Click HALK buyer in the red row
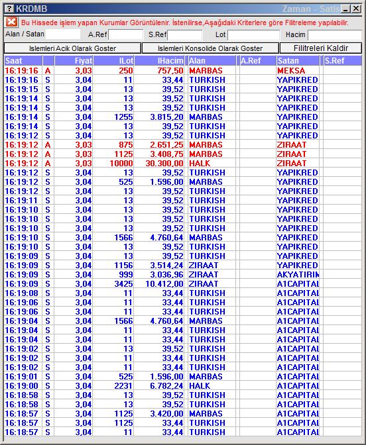This screenshot has height=445, width=366. [212, 163]
